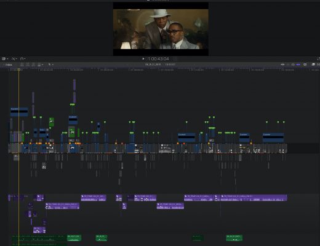
Task: Open the clip appearance options icon
Action: pyautogui.click(x=305, y=65)
